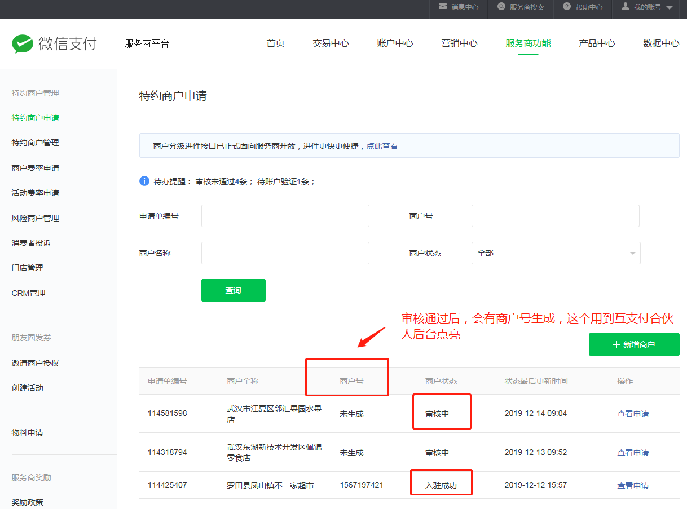Click application number 114581598
Viewport: 687px width, 509px height.
click(168, 414)
